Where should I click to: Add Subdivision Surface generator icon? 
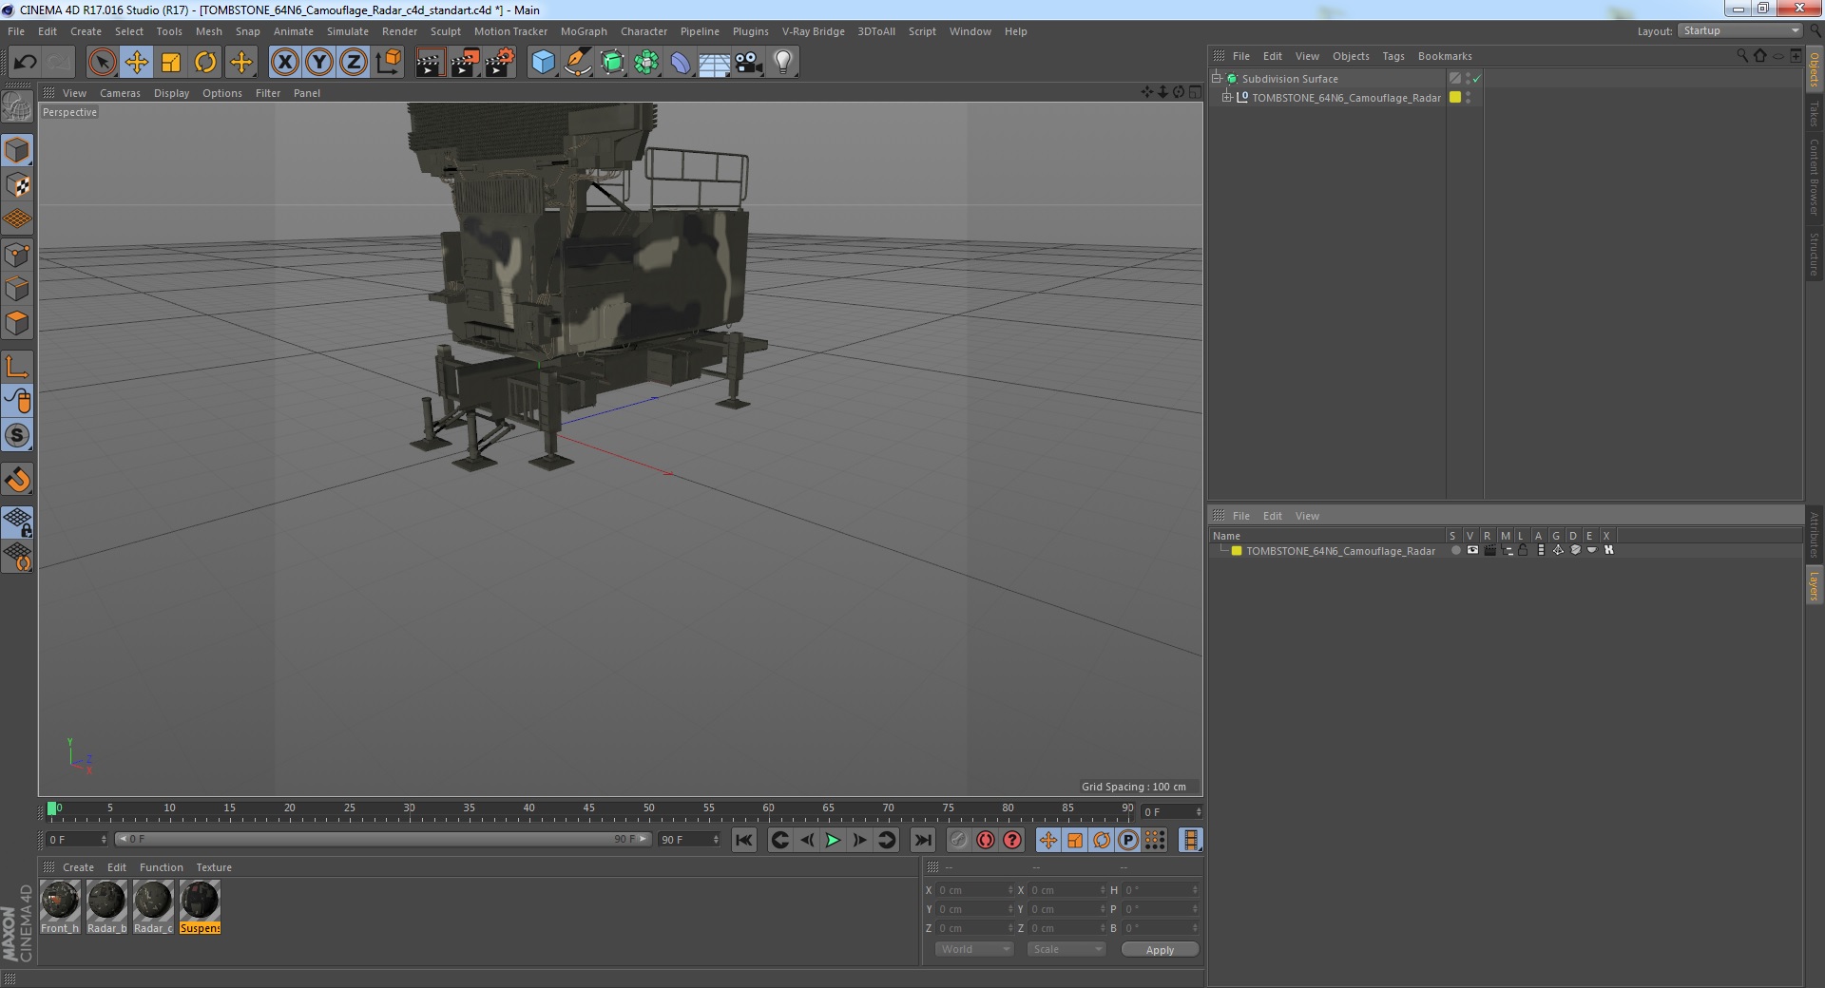[x=612, y=63]
